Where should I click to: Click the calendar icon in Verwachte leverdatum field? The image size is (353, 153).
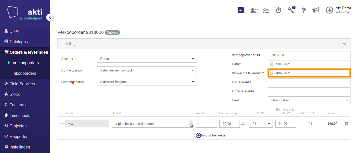272,73
